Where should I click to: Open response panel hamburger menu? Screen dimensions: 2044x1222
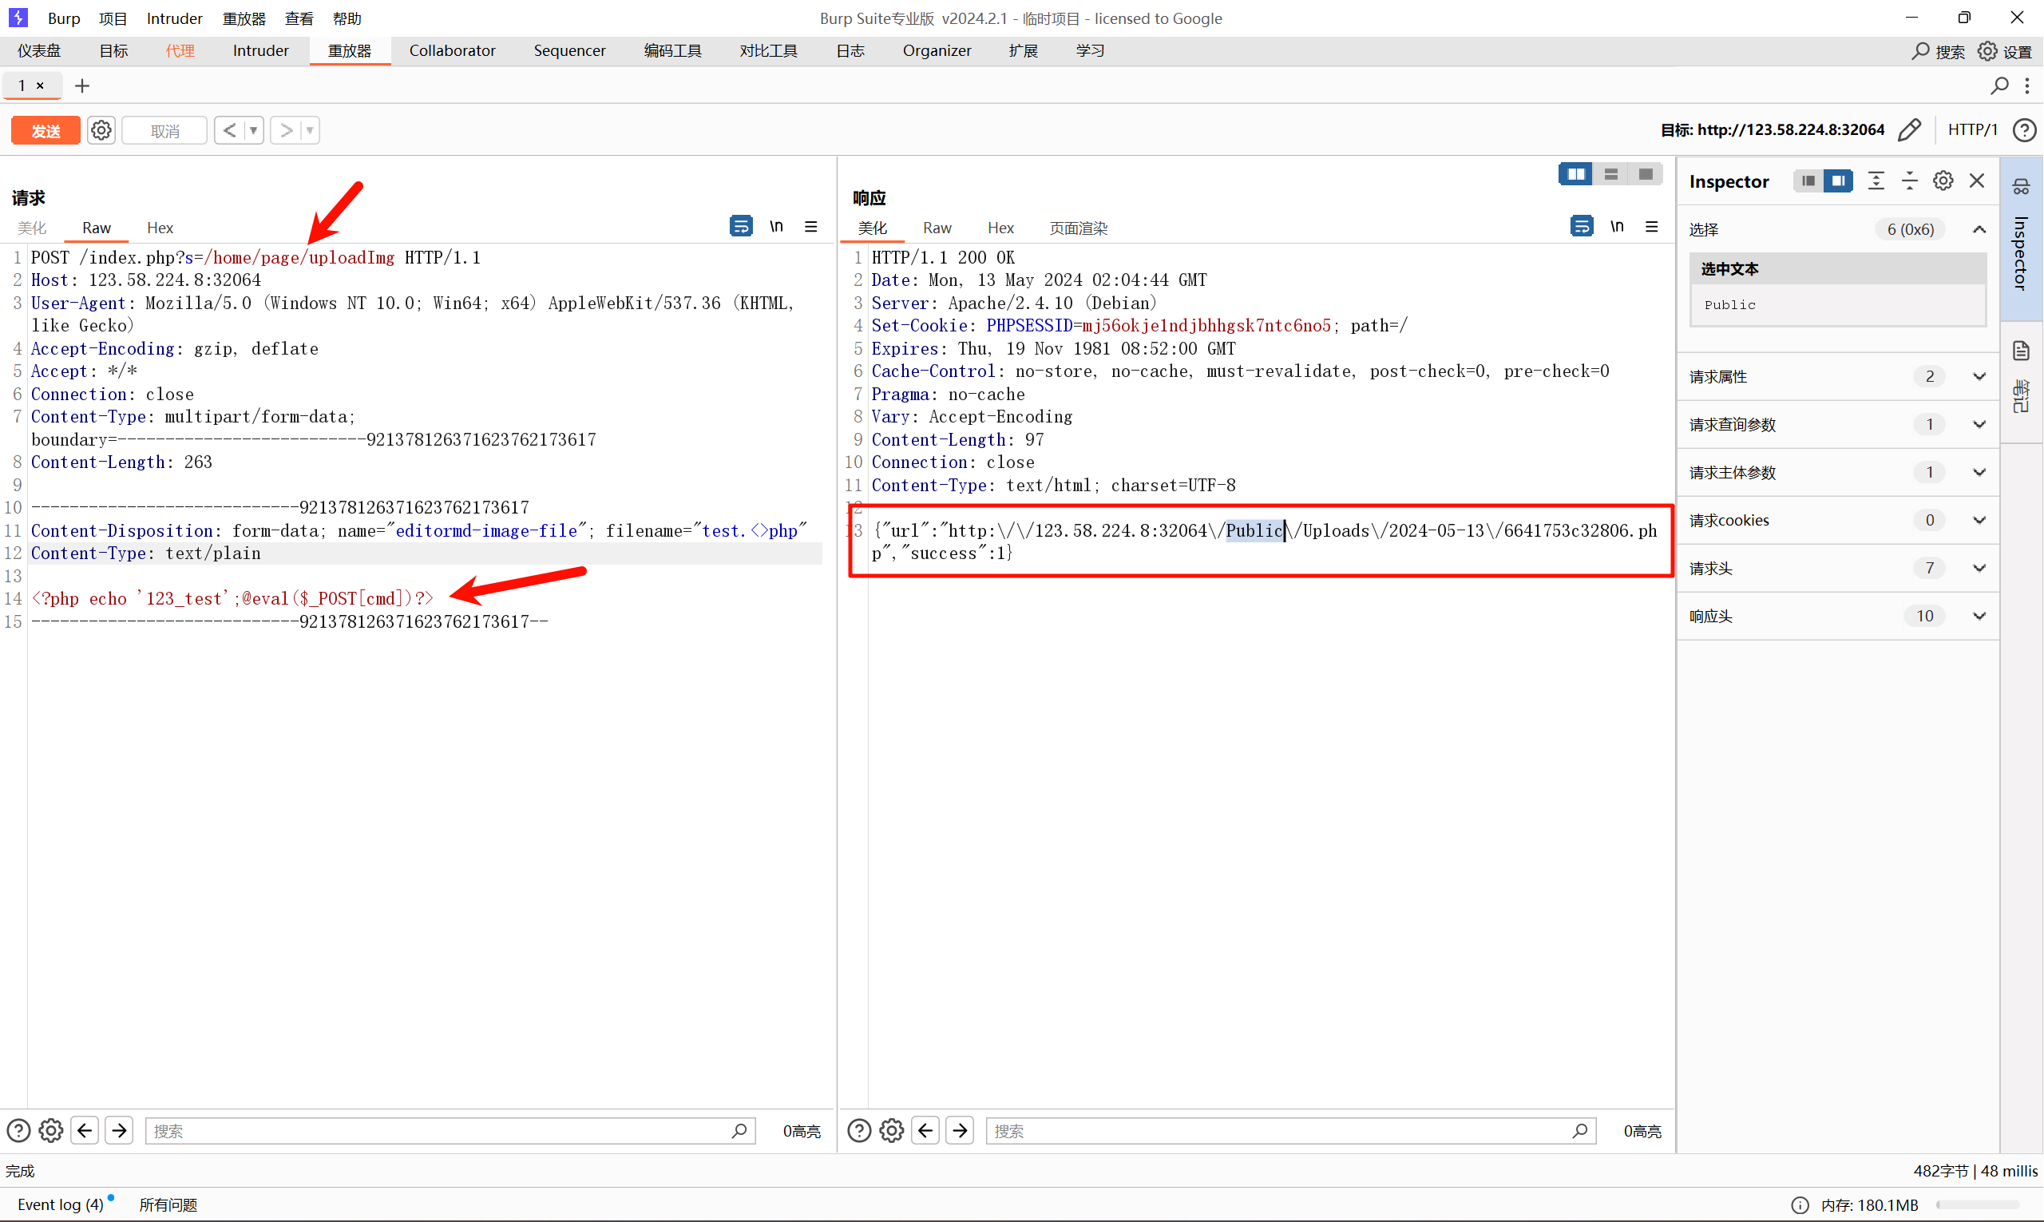[1651, 227]
